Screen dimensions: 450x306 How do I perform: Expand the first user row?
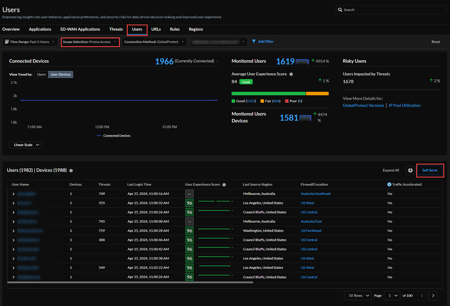point(13,194)
